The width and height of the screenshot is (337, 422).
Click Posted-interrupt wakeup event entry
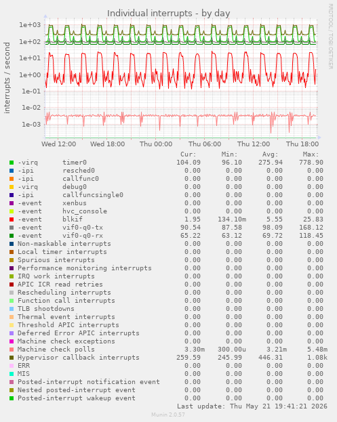pos(77,398)
